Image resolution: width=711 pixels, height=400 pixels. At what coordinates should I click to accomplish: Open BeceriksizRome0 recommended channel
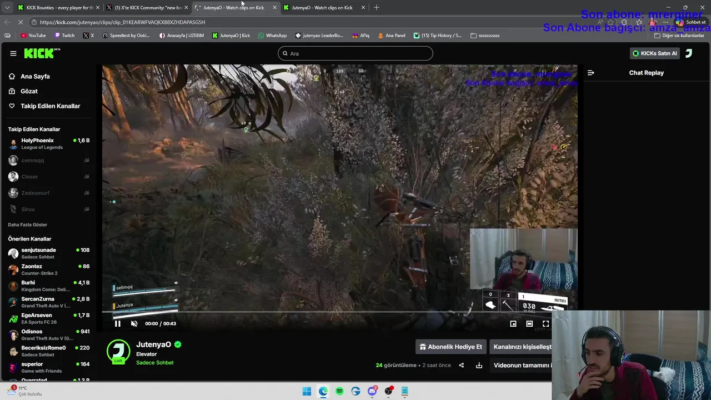(49, 351)
